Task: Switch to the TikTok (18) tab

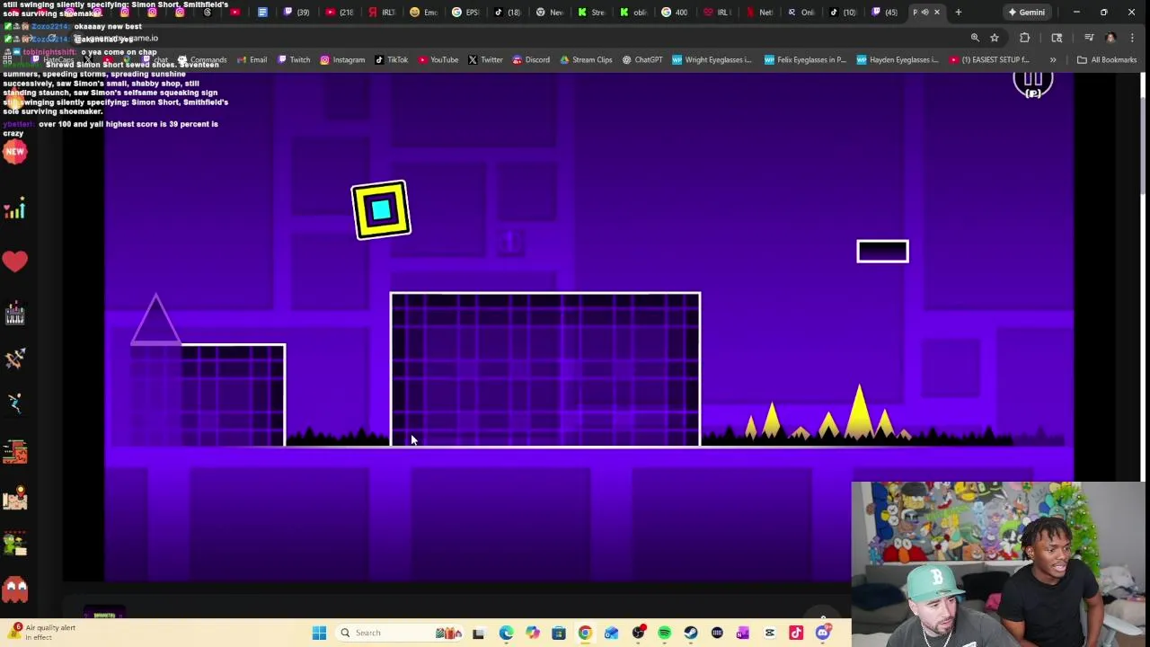Action: click(x=507, y=12)
